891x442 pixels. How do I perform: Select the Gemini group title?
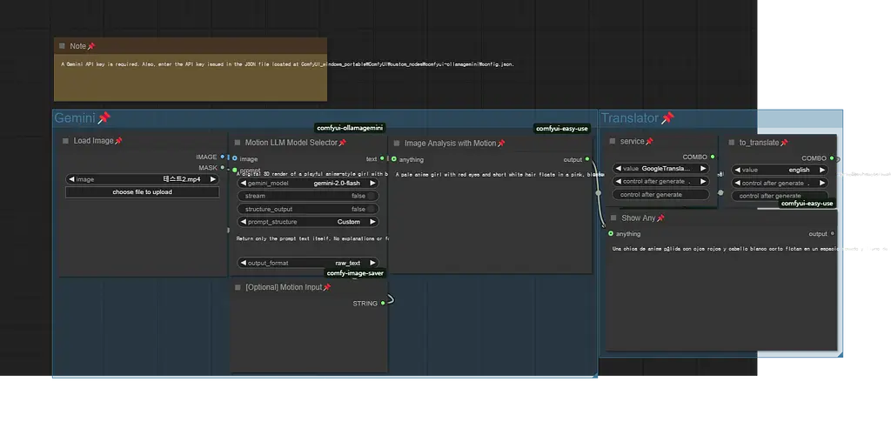point(75,117)
